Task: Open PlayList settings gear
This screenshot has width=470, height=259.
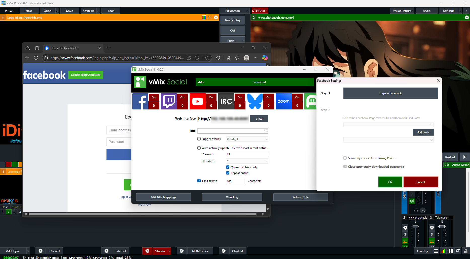Action: 224,251
